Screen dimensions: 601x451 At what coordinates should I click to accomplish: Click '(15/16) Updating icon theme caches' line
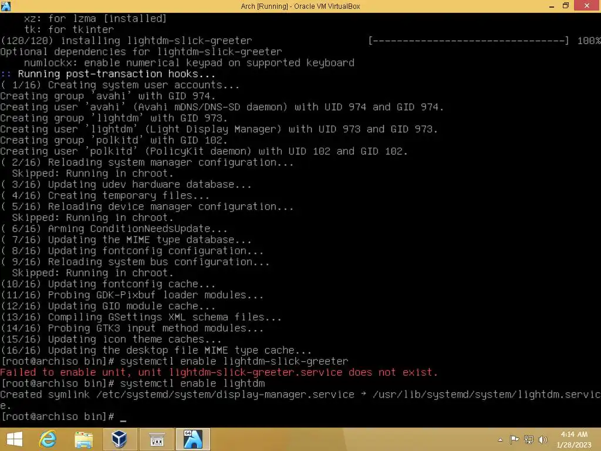[x=111, y=339]
